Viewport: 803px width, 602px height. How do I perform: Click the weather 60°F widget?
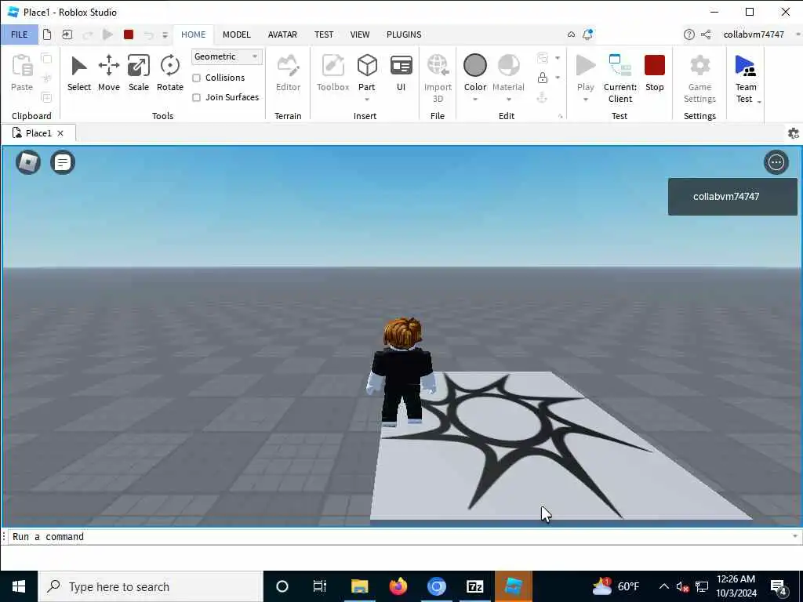click(x=616, y=586)
